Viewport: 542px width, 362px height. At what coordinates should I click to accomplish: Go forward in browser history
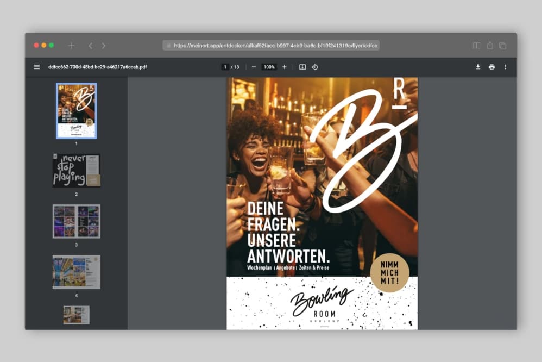click(104, 46)
